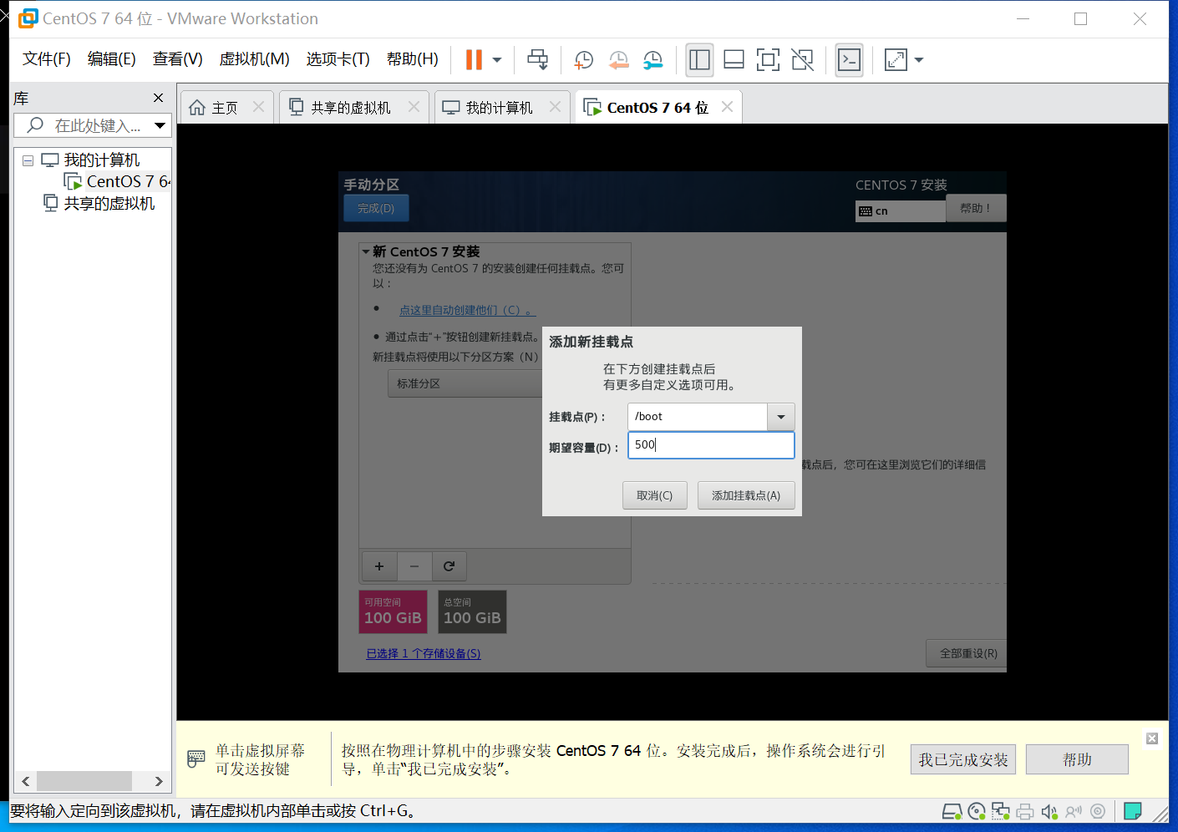1178x832 pixels.
Task: Click the stretch guest display icon
Action: point(896,59)
